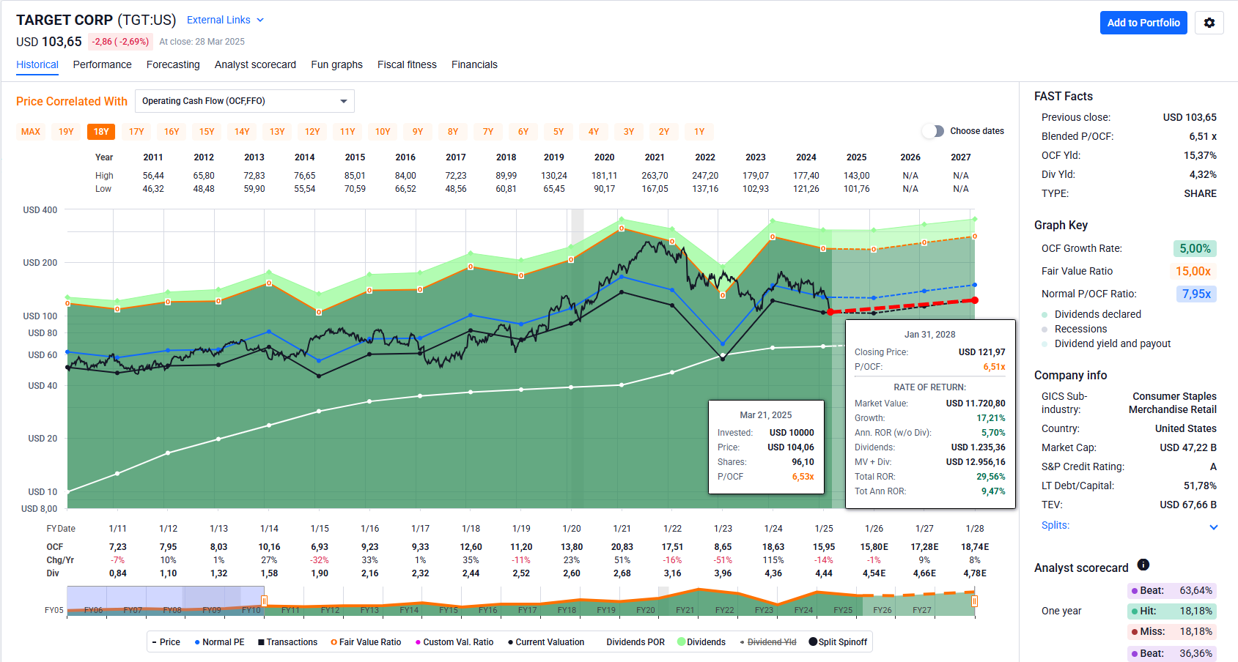
Task: Click the Analyst scorecard info icon
Action: [x=1143, y=565]
